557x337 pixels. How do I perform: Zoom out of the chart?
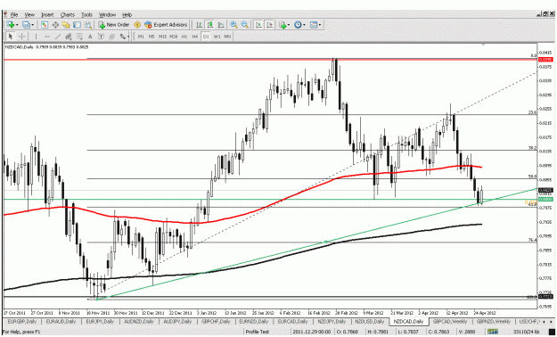coord(245,25)
